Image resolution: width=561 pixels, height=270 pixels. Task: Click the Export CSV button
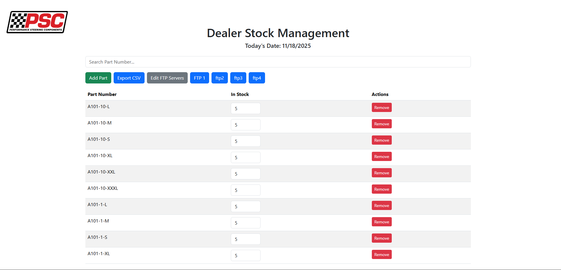pyautogui.click(x=129, y=78)
